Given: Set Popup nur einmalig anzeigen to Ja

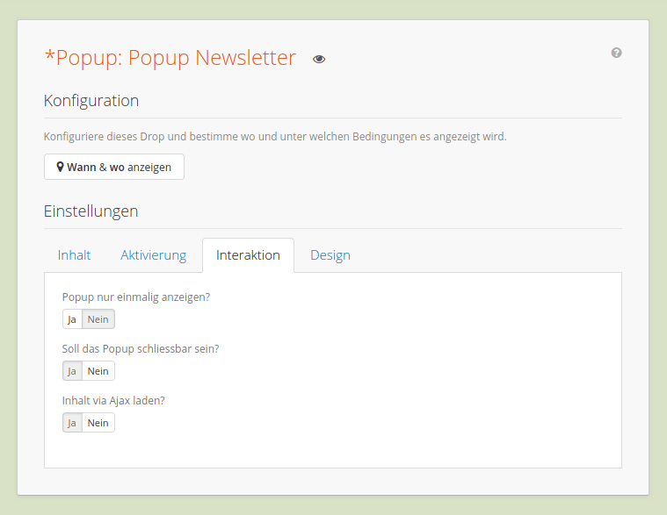Looking at the screenshot, I should click(72, 319).
